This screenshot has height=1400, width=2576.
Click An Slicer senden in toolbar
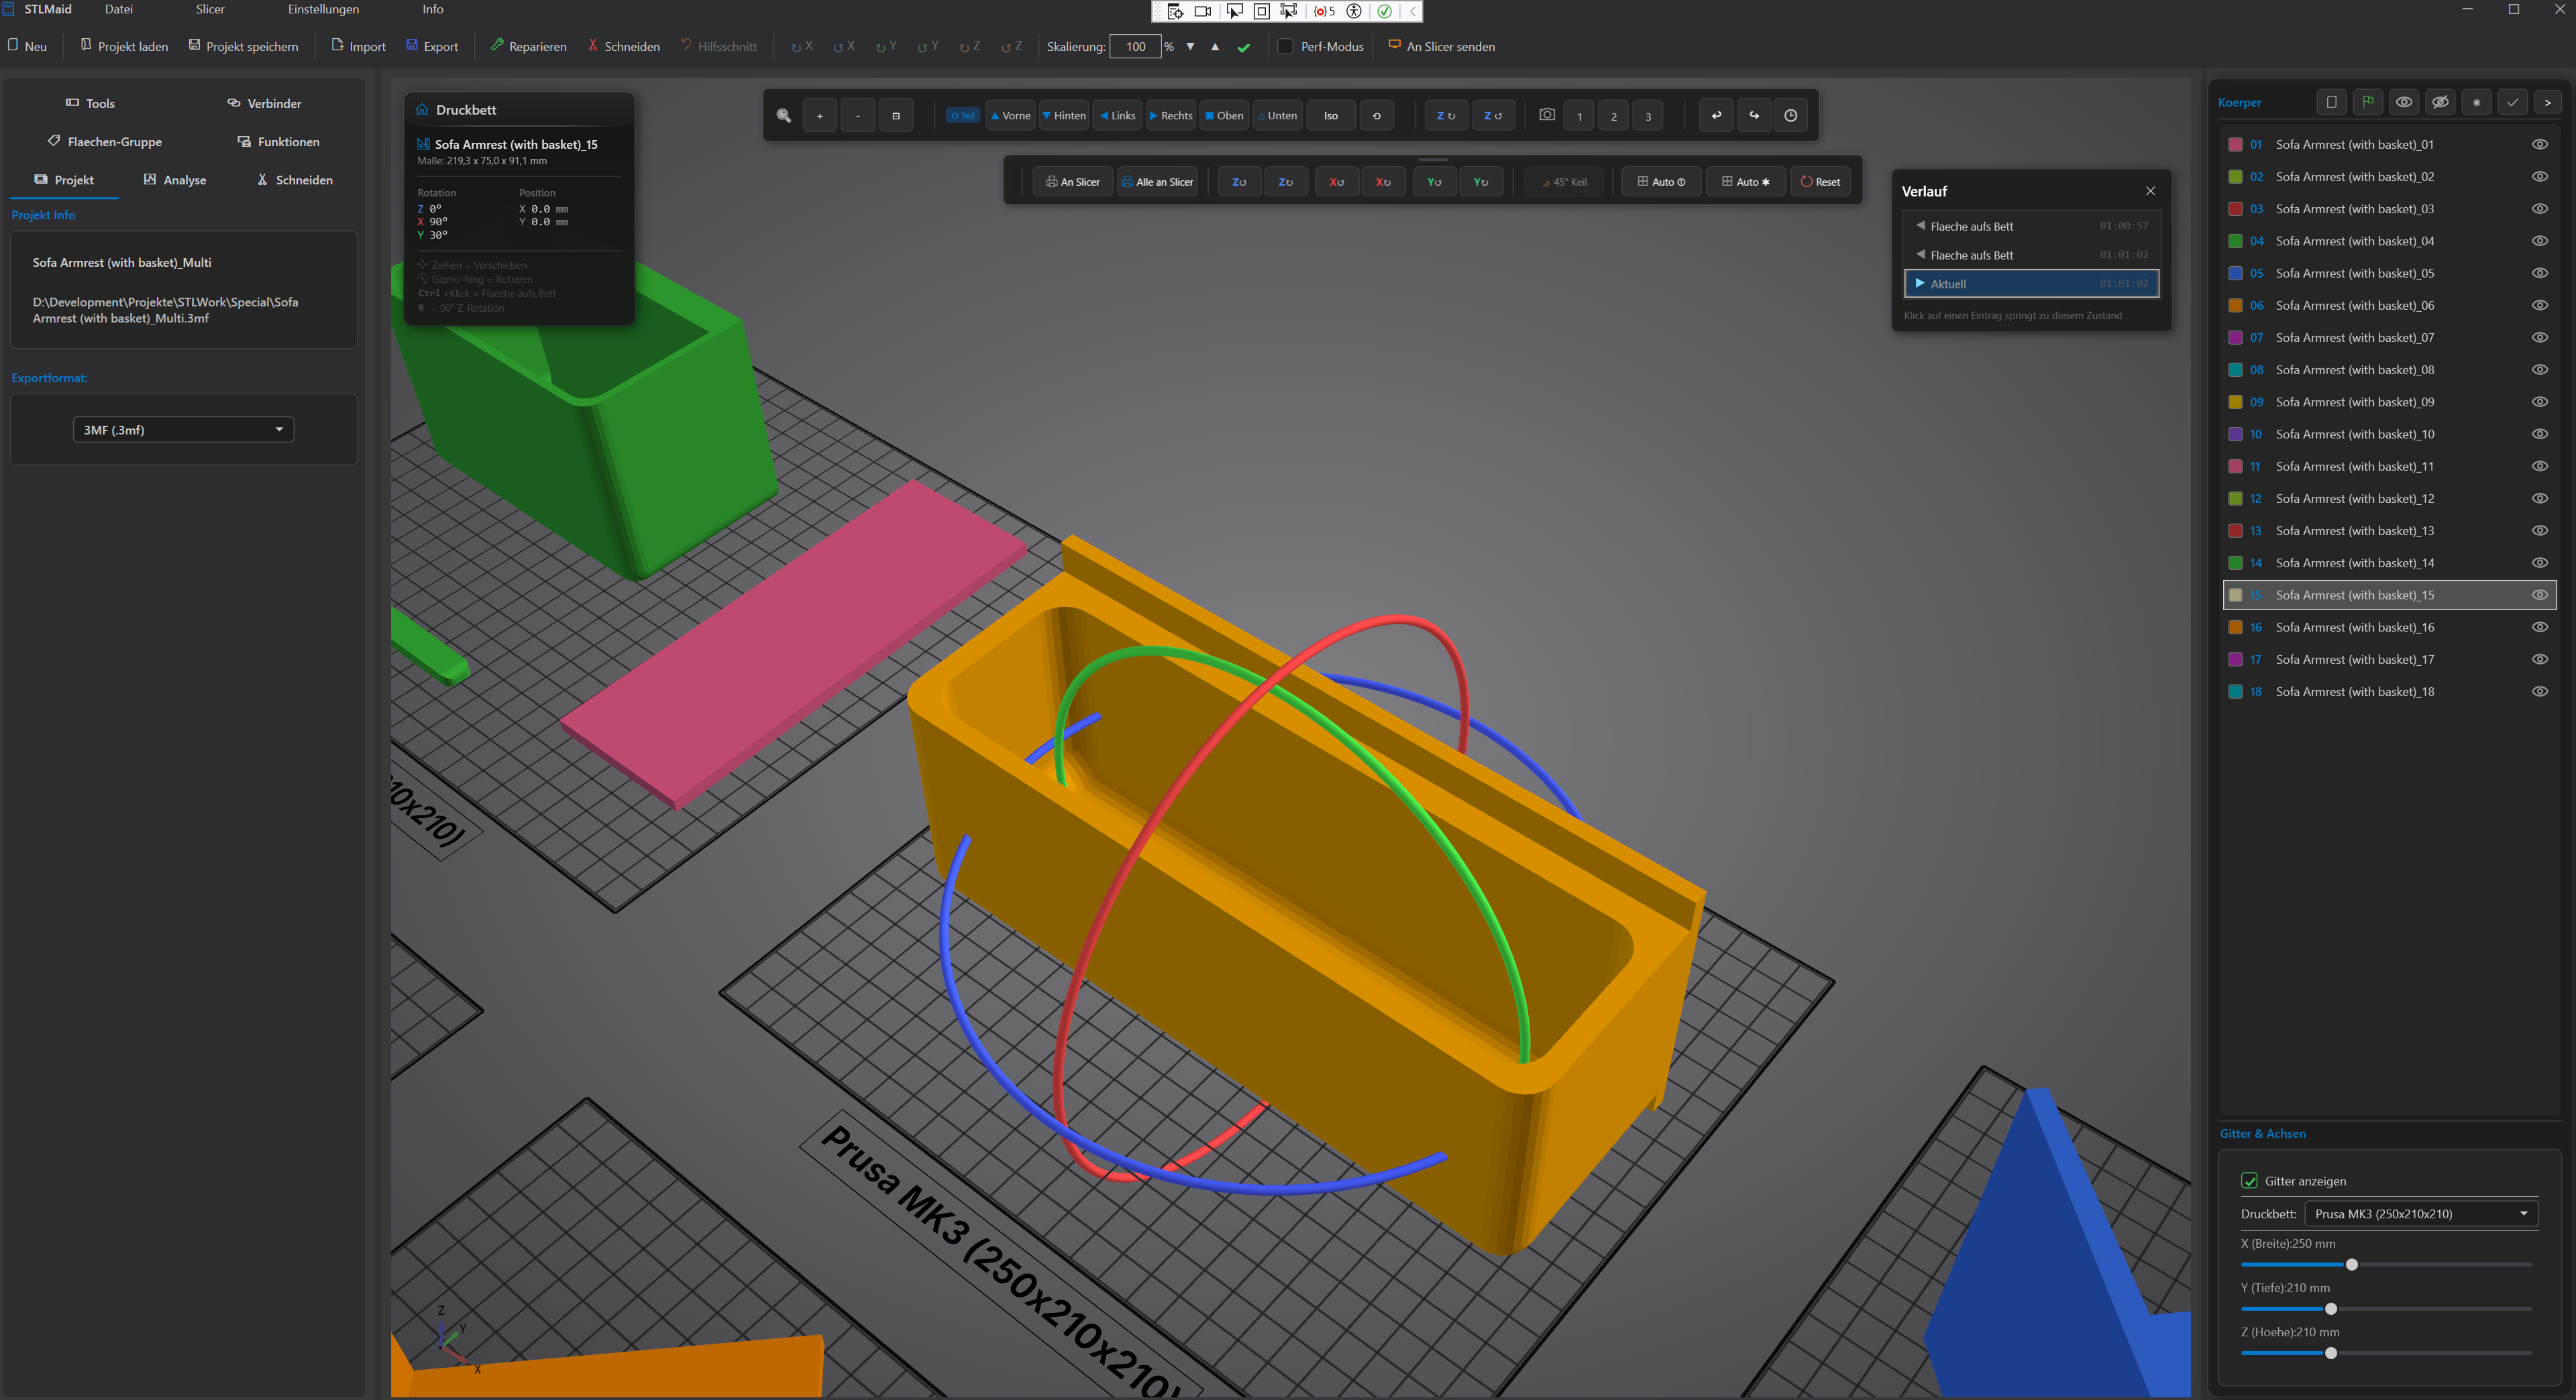point(1441,47)
